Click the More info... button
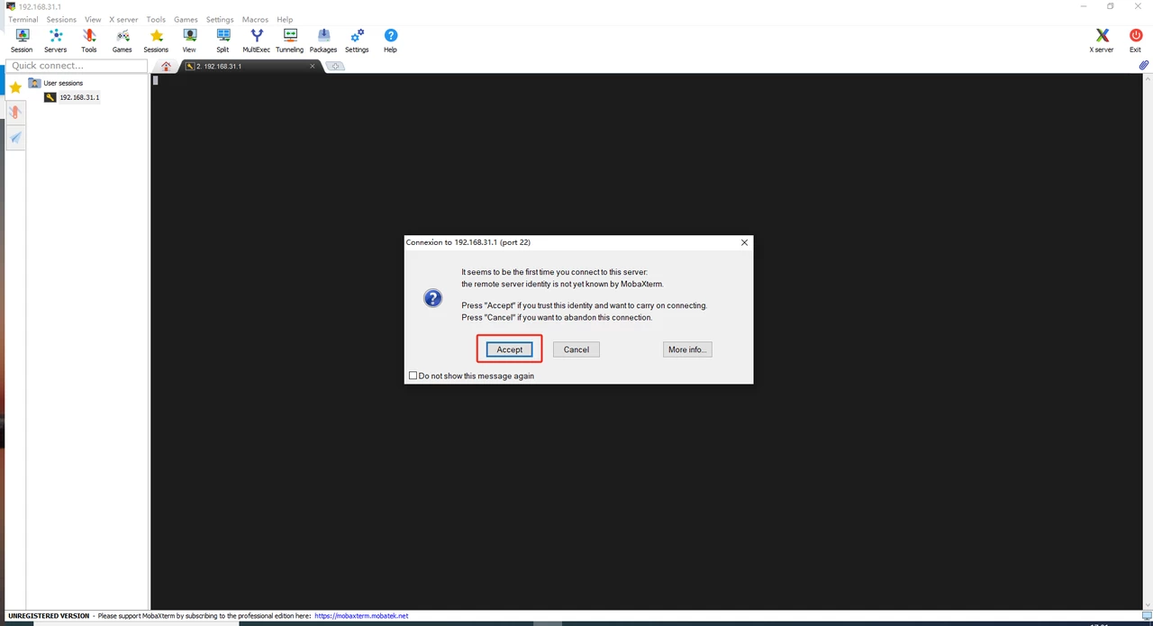The width and height of the screenshot is (1153, 626). coord(687,349)
